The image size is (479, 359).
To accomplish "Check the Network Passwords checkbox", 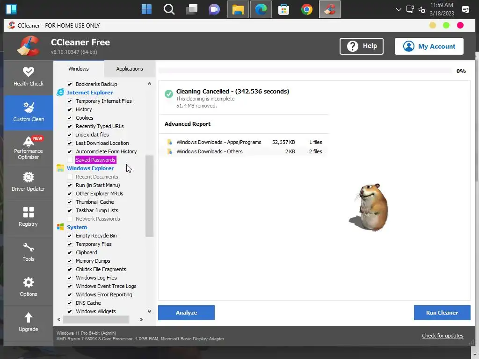I will (x=70, y=219).
